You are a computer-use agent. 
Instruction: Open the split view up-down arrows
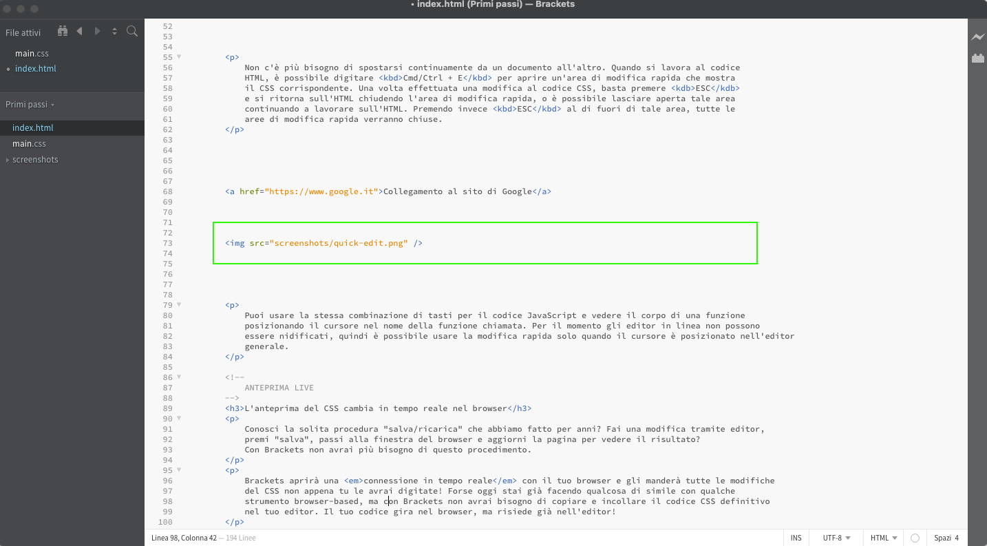[114, 31]
